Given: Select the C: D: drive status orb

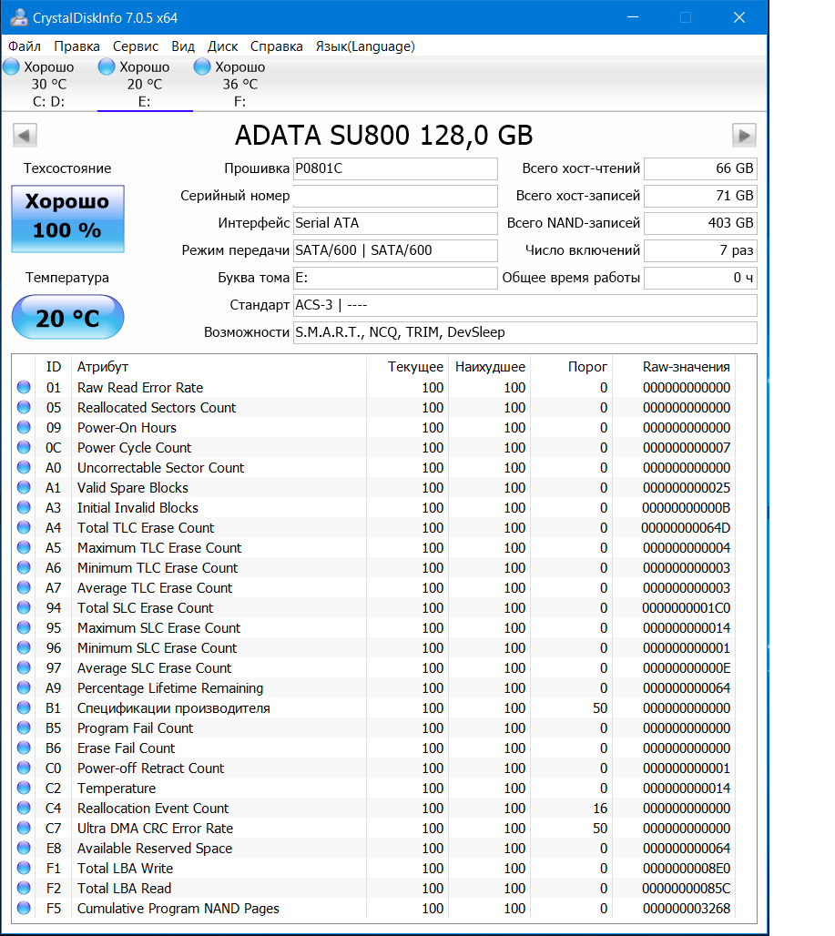Looking at the screenshot, I should point(11,66).
